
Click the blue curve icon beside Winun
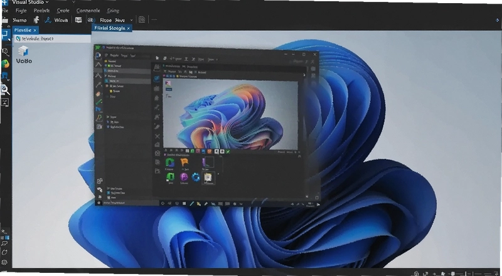coord(48,20)
